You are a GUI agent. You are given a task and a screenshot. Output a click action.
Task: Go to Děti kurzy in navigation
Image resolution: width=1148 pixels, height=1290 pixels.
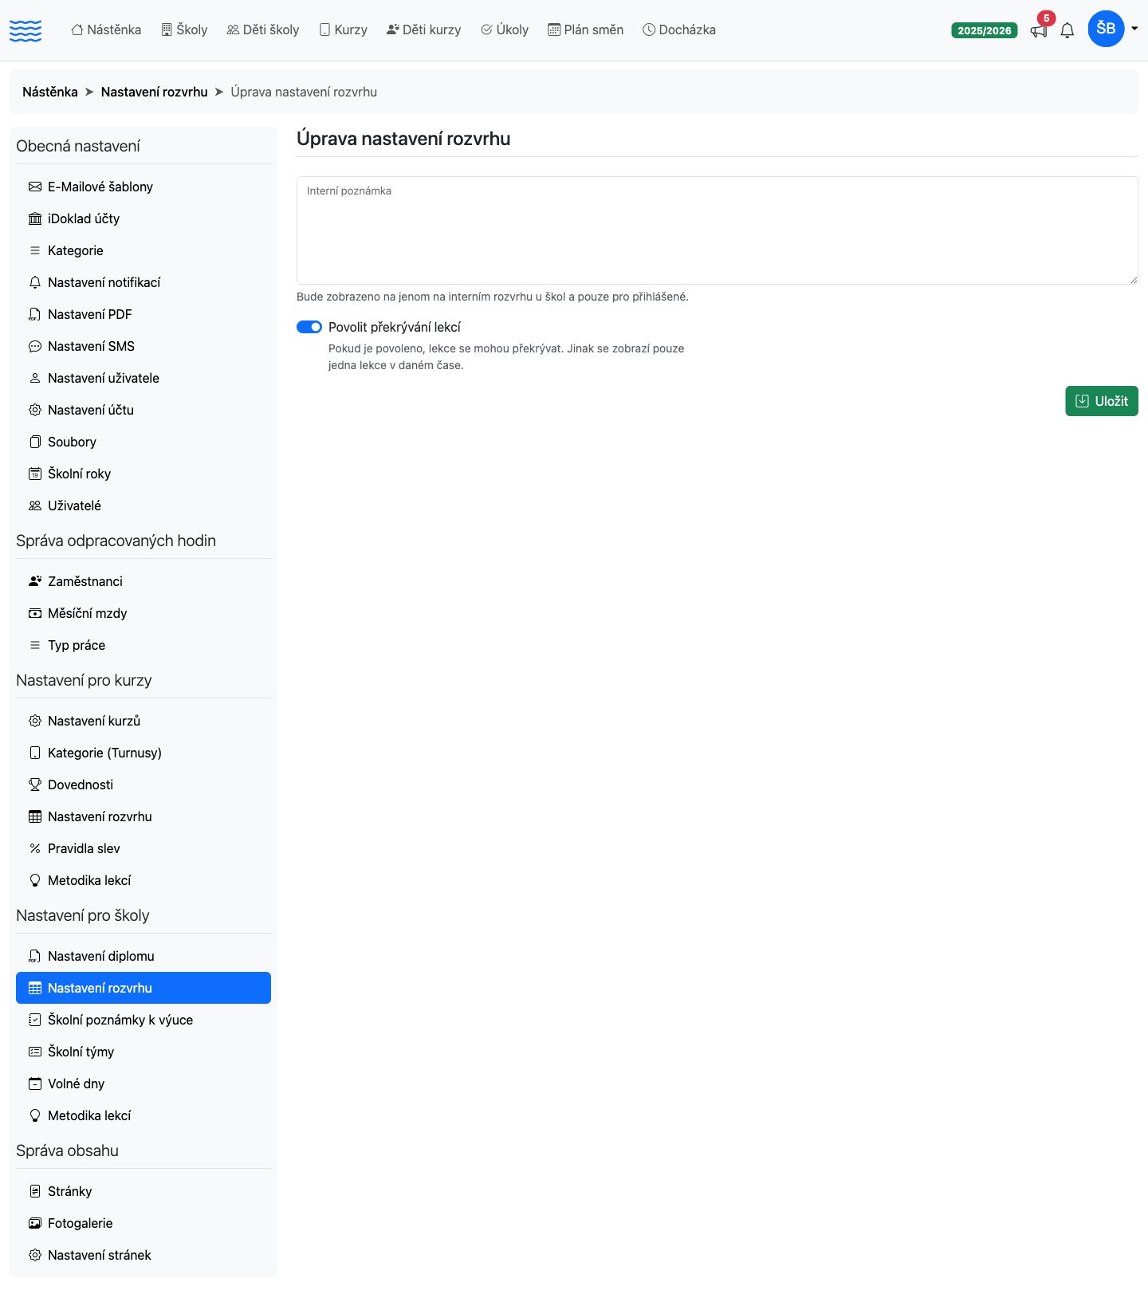(x=423, y=29)
